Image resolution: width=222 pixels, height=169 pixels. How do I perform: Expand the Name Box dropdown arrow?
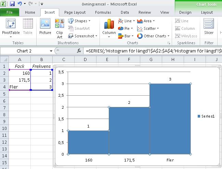(x=51, y=51)
